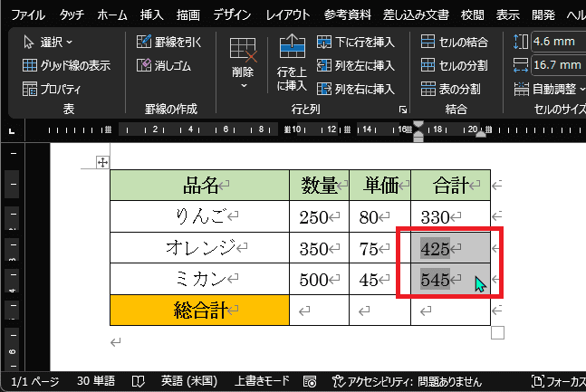Click the 単価 header cell
Viewport: 586px width, 392px height.
[x=380, y=186]
